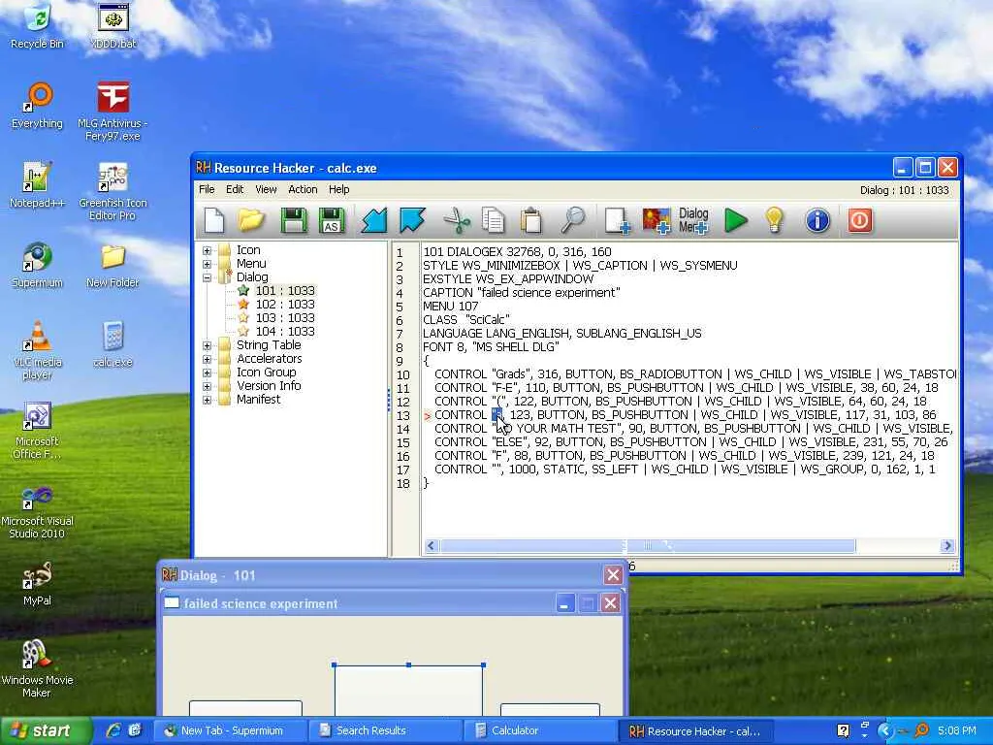This screenshot has width=993, height=745.
Task: Click the Dialog Menu insert icon
Action: pos(693,220)
